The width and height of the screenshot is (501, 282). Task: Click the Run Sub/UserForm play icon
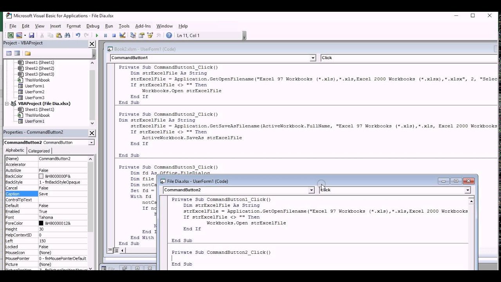97,35
